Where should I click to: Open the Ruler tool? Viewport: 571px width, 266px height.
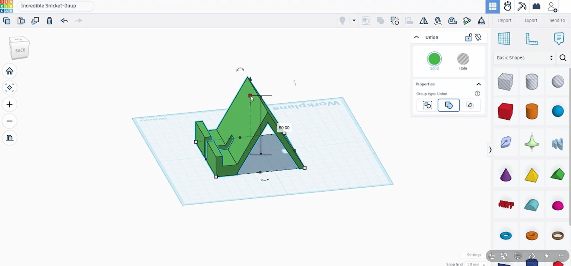coord(532,39)
